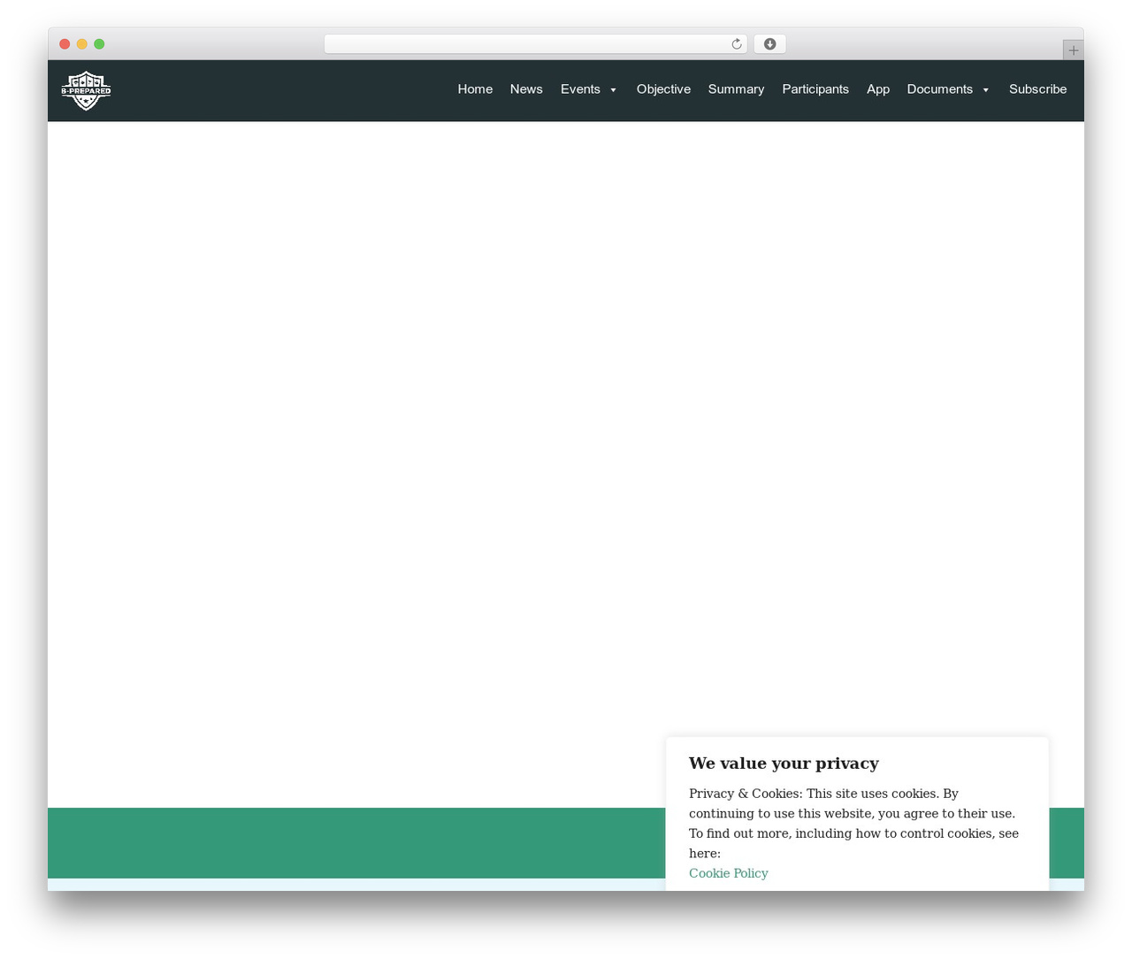Open the Documents menu item
The image size is (1132, 959).
click(x=939, y=89)
